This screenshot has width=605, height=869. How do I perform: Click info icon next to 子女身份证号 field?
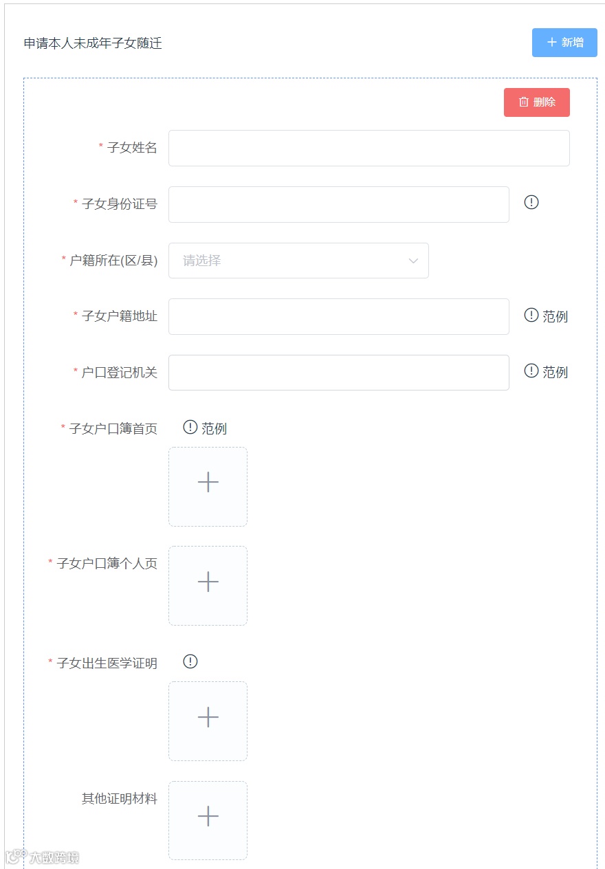click(x=531, y=202)
